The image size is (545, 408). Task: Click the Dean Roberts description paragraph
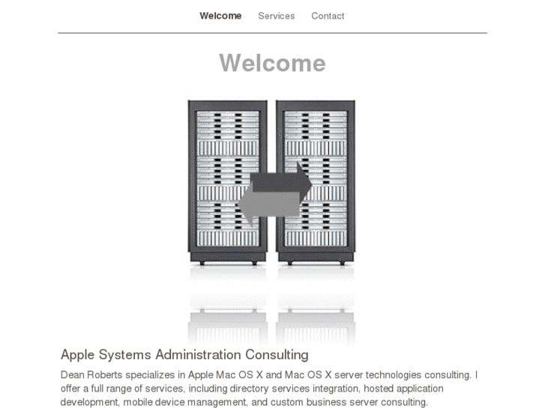pos(269,389)
